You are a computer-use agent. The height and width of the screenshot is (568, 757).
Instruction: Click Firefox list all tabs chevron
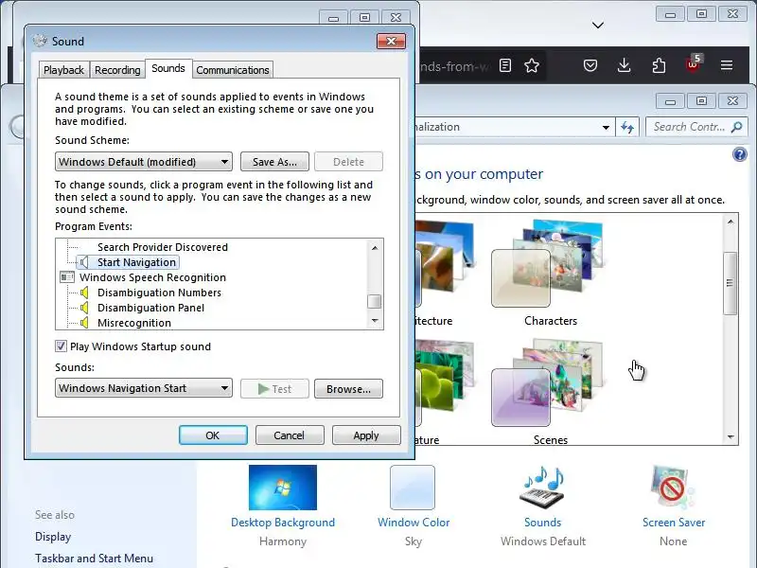598,26
